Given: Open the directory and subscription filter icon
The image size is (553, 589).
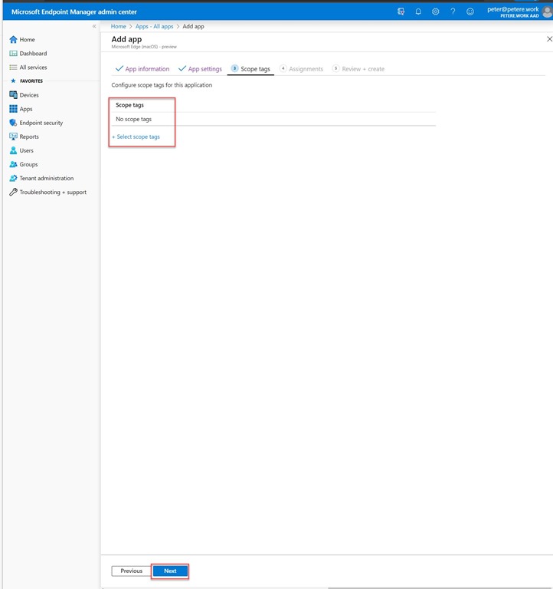Looking at the screenshot, I should tap(401, 12).
